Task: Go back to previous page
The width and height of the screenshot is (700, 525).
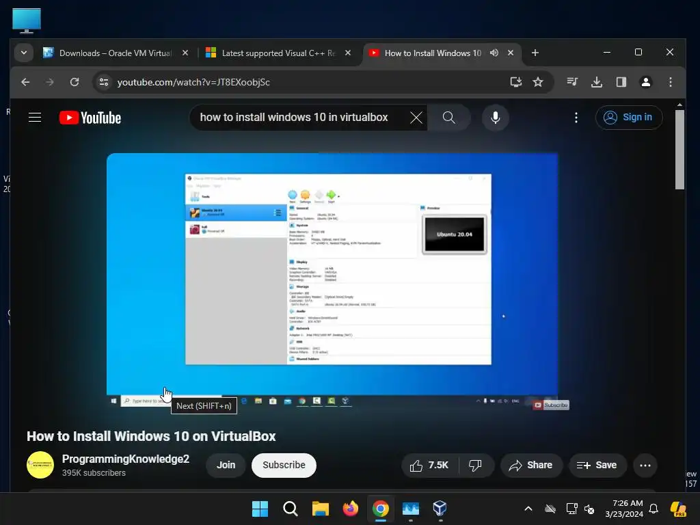Action: (25, 82)
